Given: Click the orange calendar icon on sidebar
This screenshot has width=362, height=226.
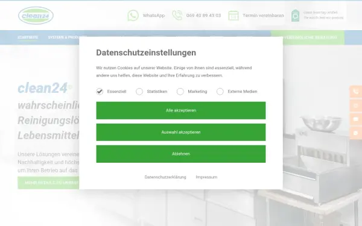Looking at the screenshot, I should tap(356, 105).
